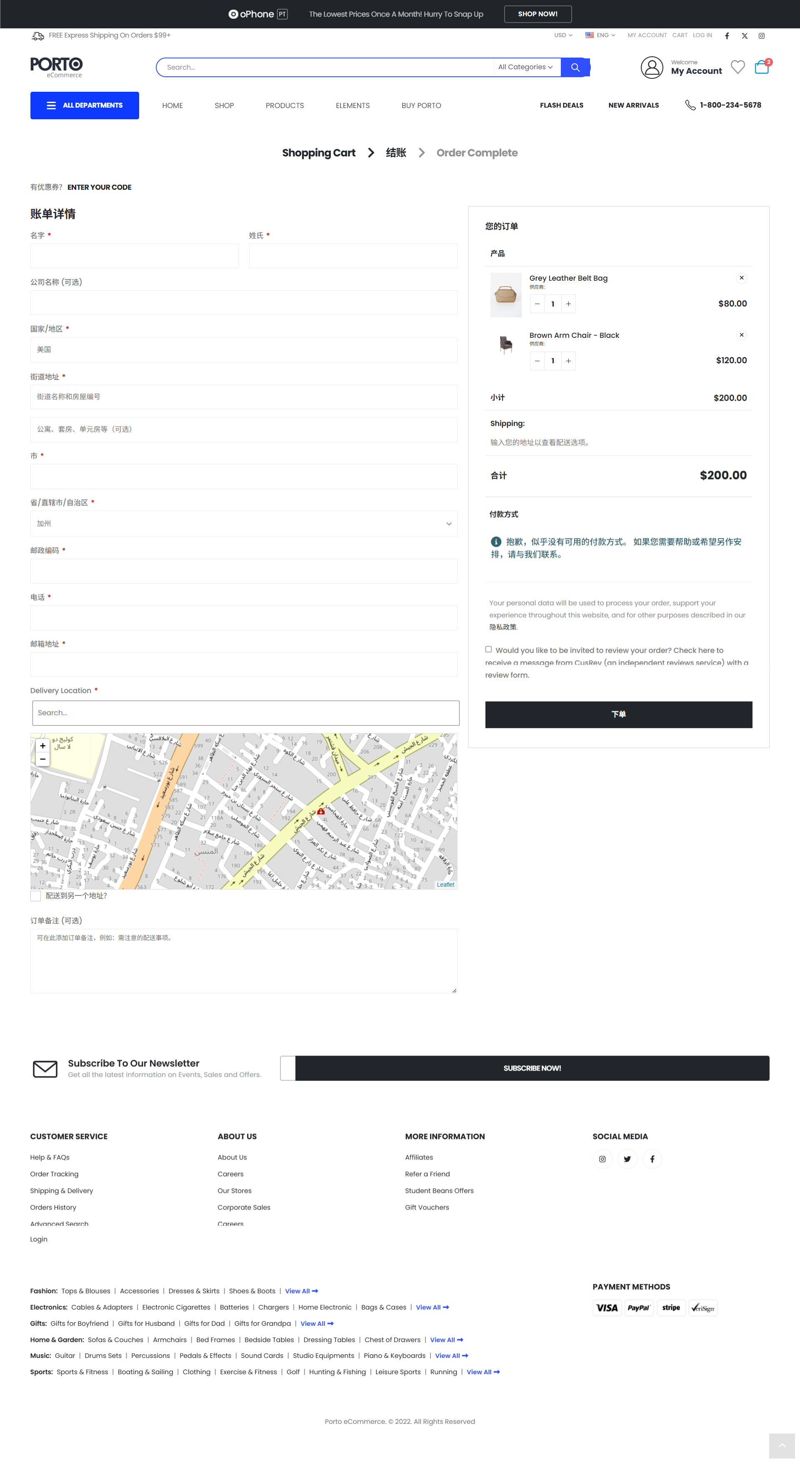Screen dimensions: 800x1461
Task: Check the CusRev review invitation checkbox
Action: [x=488, y=649]
